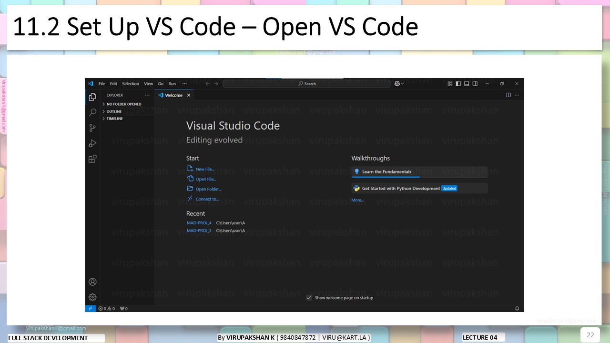Open Extensions view

pos(92,159)
